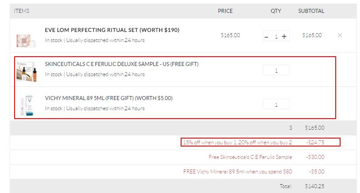
Task: Click the SUBTOTAL column header
Action: (311, 11)
